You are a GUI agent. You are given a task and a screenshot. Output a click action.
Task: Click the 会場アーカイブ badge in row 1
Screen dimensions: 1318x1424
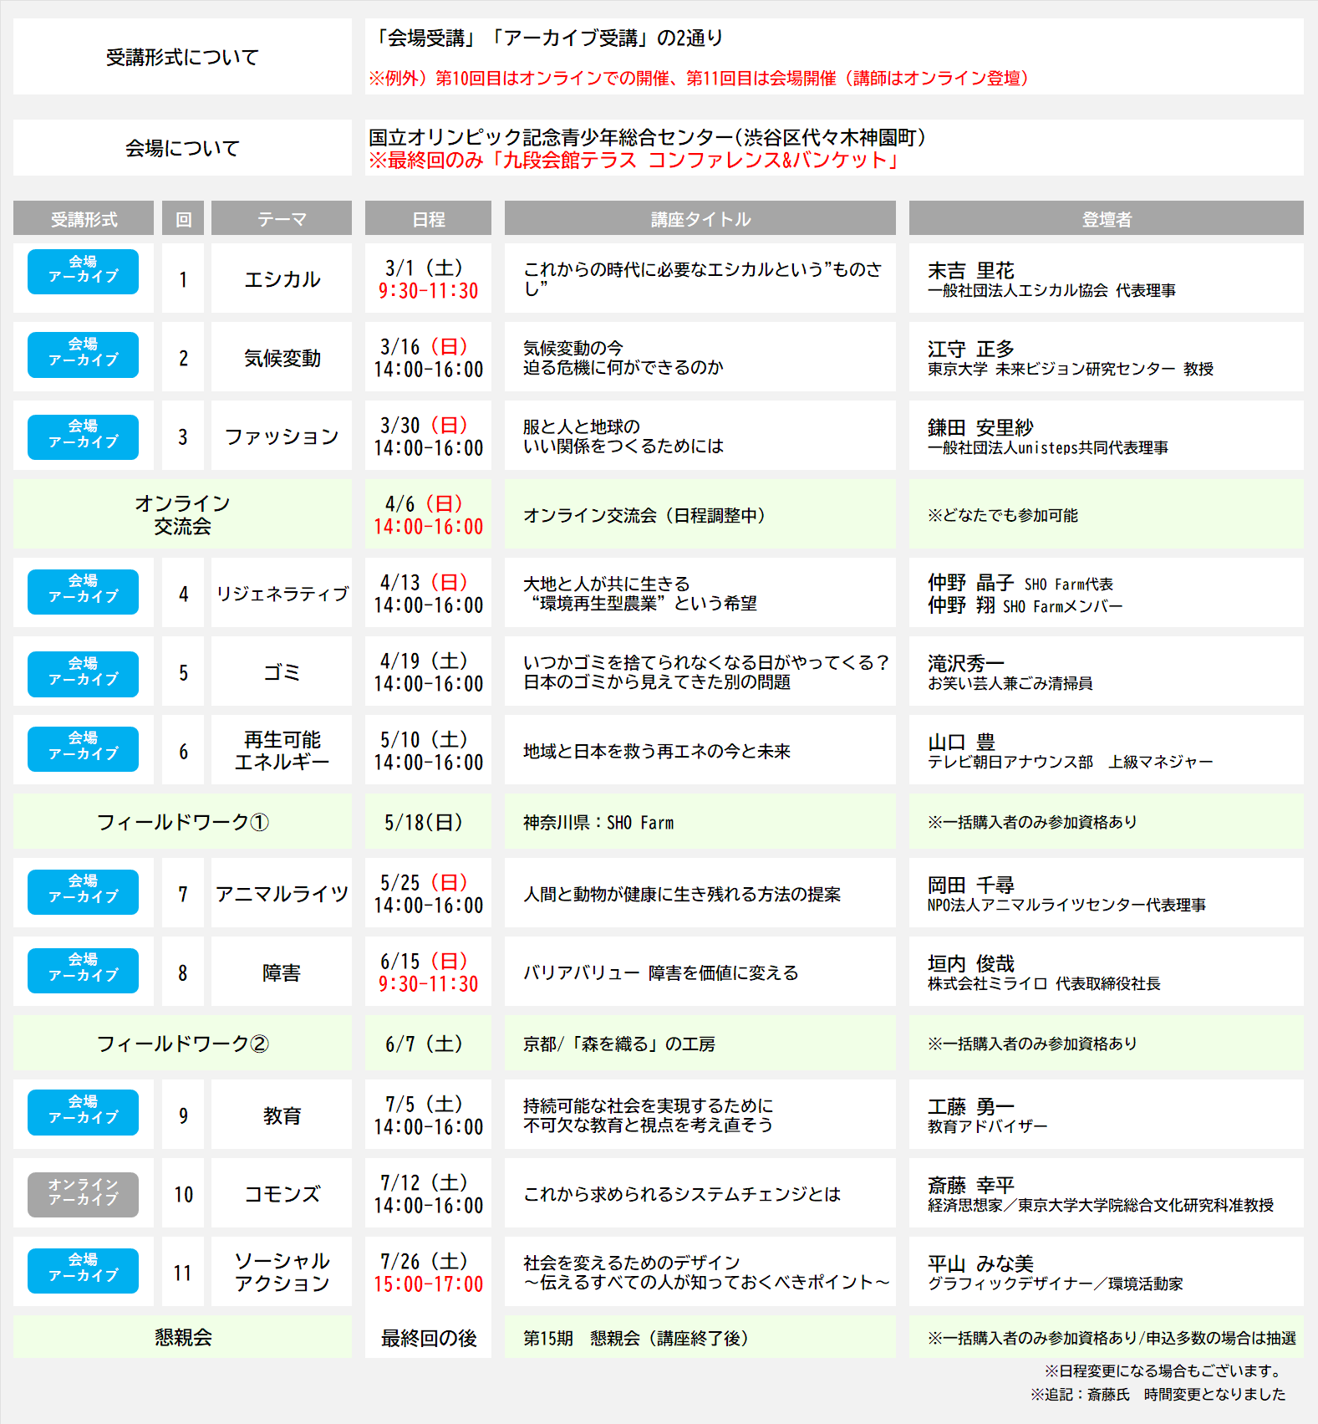coord(83,272)
